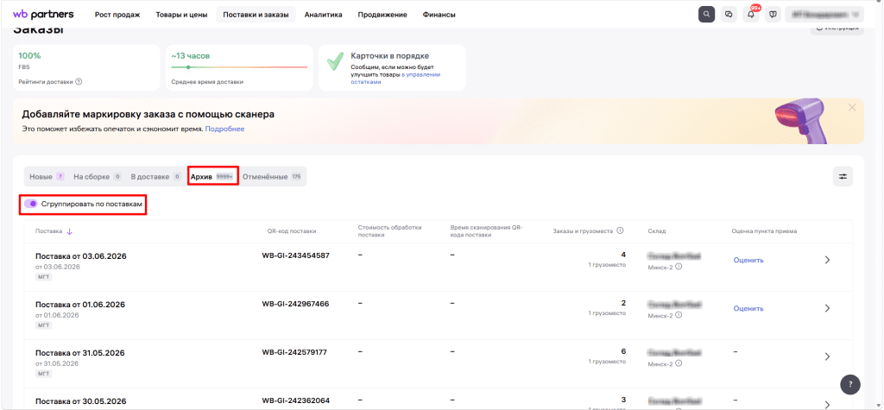Click QR code WB-GI-242362064
This screenshot has width=884, height=410.
[x=295, y=401]
